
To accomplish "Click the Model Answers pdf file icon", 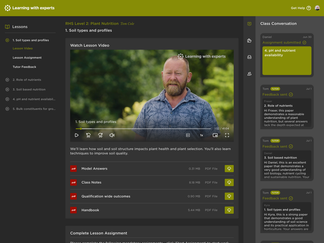I will [x=73, y=169].
